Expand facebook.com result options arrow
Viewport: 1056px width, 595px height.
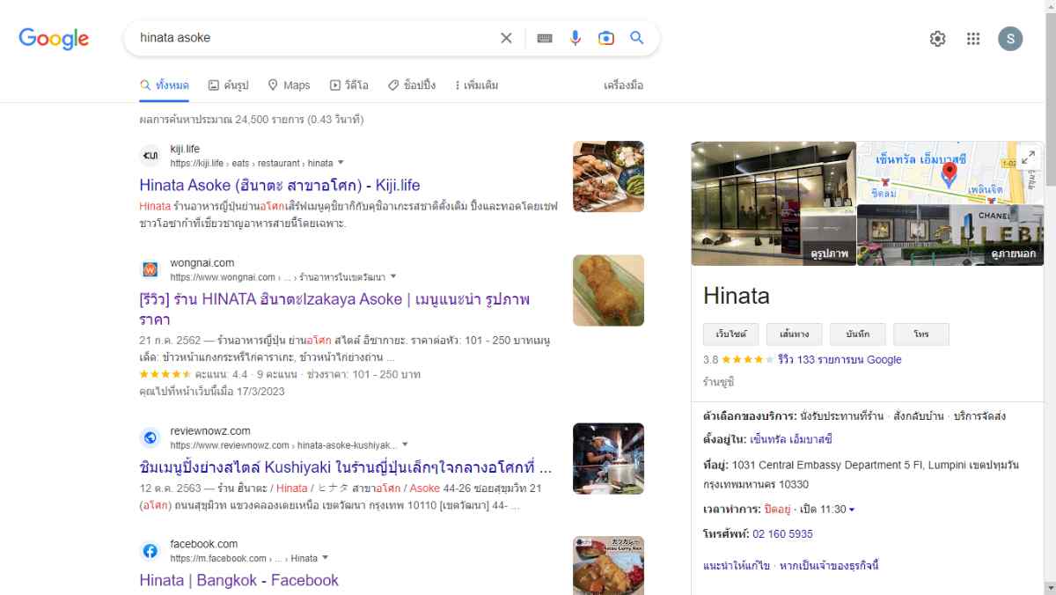[325, 558]
